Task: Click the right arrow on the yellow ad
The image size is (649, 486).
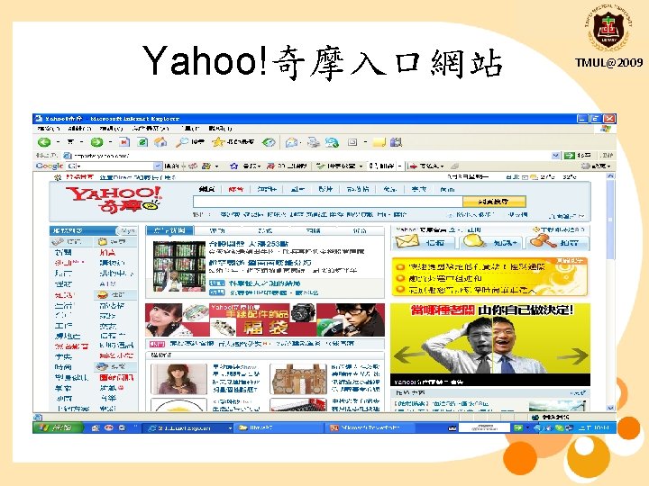Action: pyautogui.click(x=573, y=355)
